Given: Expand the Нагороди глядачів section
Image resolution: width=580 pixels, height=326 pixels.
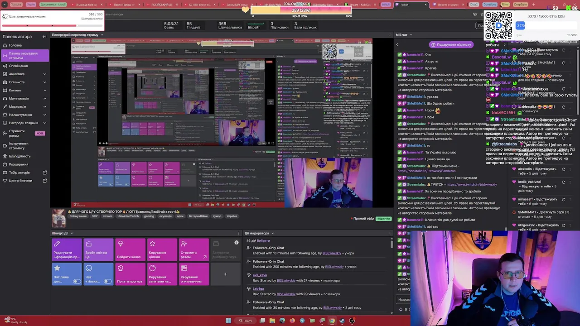Looking at the screenshot, I should point(25,123).
